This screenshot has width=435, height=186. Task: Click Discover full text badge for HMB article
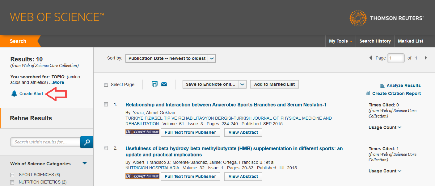142,176
